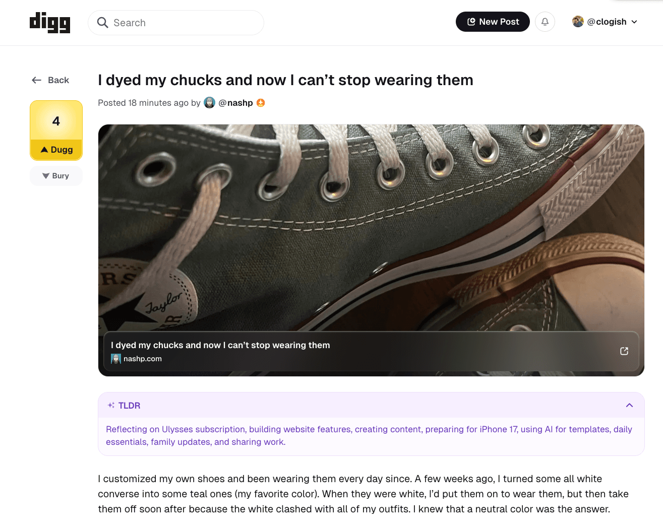Collapse the TLDR section chevron

[629, 406]
